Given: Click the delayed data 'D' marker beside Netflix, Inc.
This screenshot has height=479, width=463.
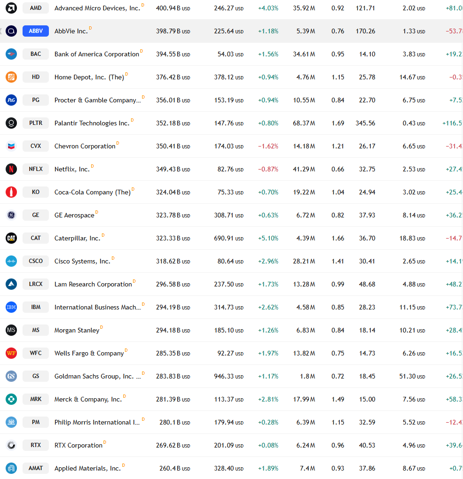Looking at the screenshot, I should [92, 166].
